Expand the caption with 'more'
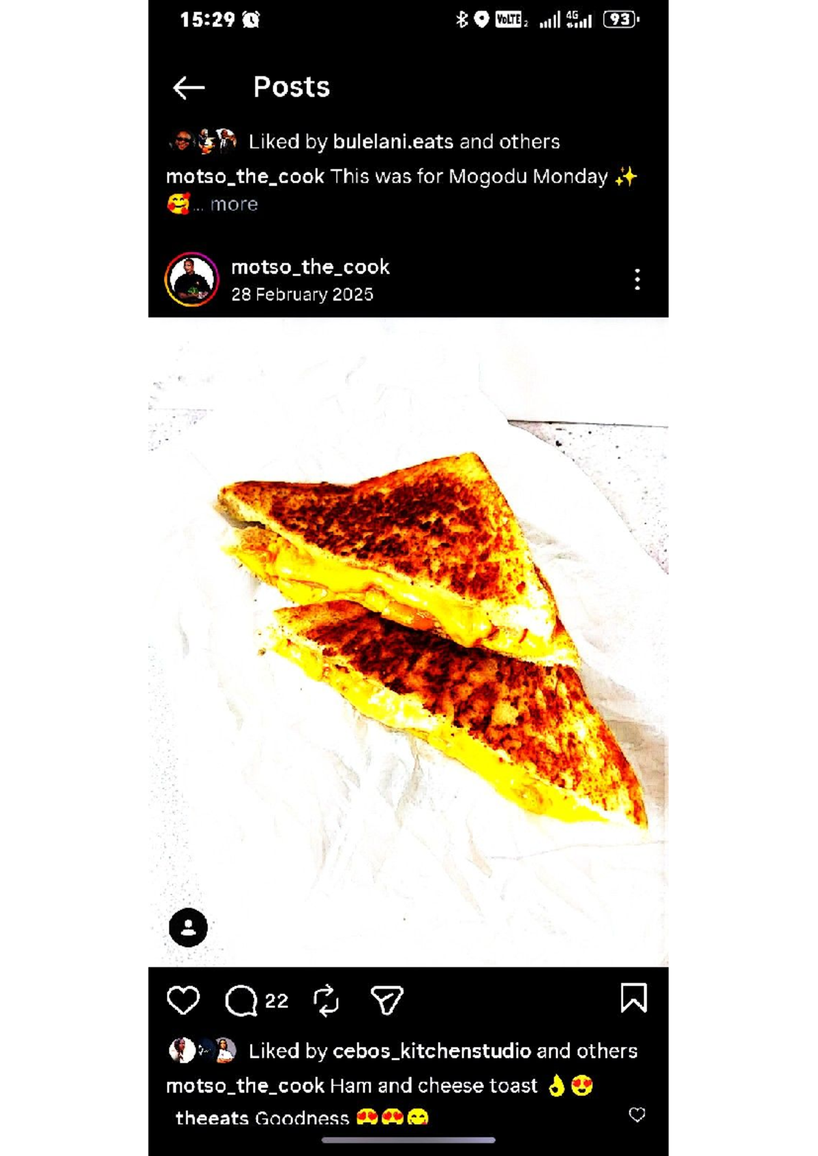The image size is (818, 1156). pos(234,204)
